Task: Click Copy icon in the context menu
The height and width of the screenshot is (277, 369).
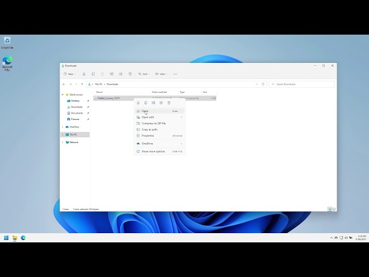Action: coord(146,103)
